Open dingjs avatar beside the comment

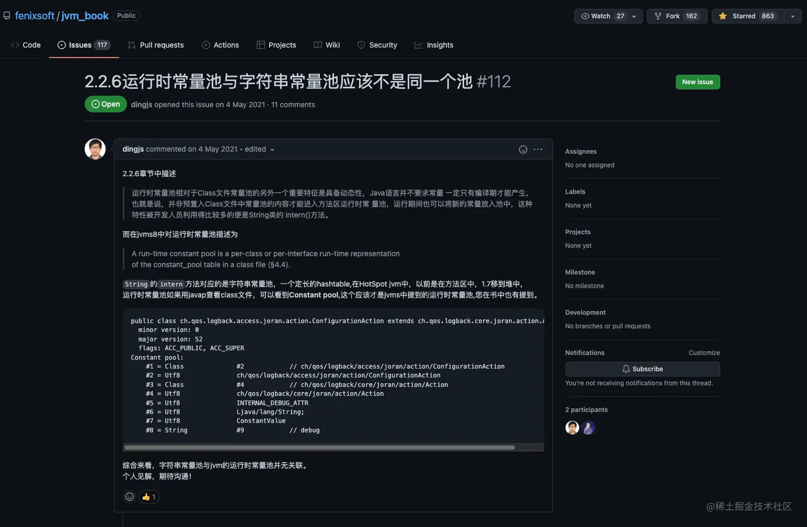[x=95, y=149]
